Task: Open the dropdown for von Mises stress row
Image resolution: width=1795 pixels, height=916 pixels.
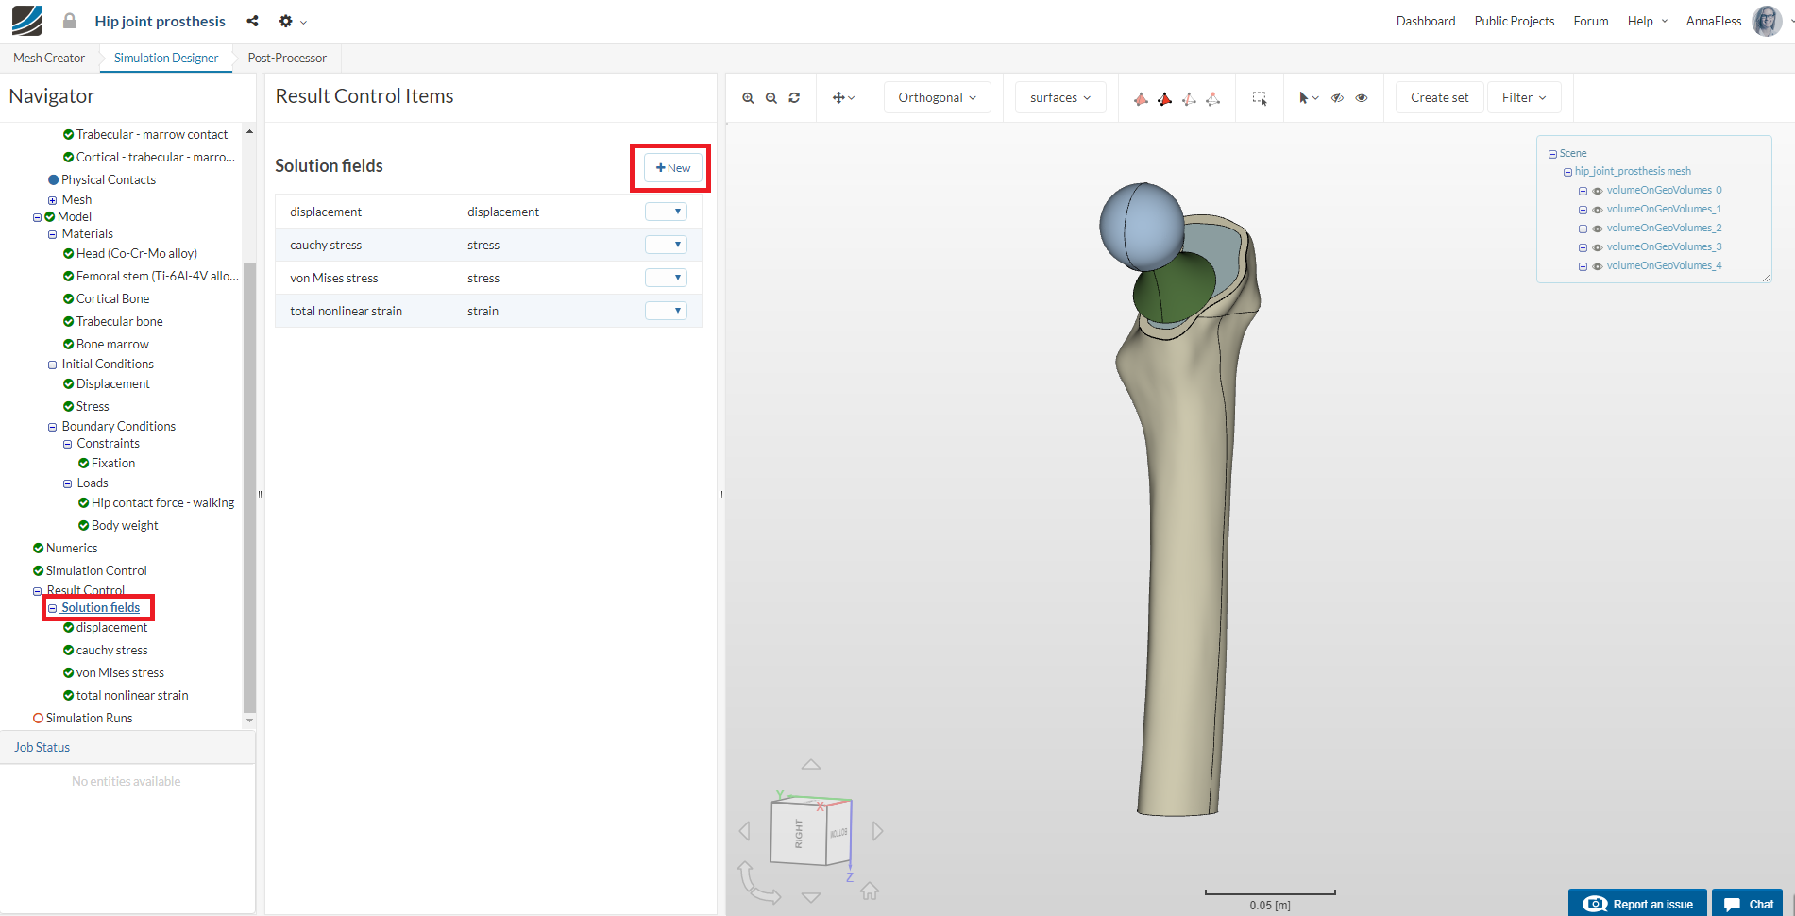Action: click(666, 278)
